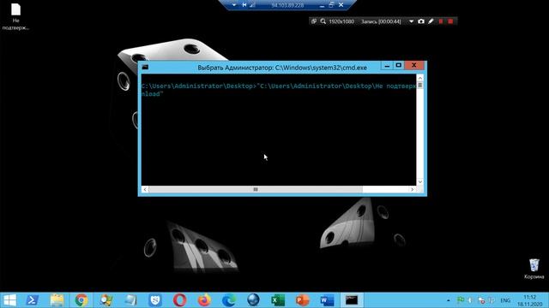Open the taskbar clock showing 11:12
Screen dimensions: 549x308
(530, 300)
